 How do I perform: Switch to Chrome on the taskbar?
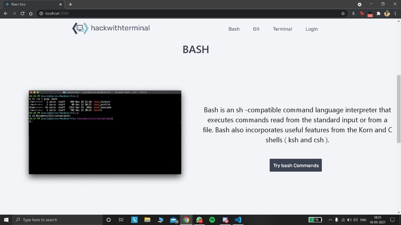click(x=186, y=220)
